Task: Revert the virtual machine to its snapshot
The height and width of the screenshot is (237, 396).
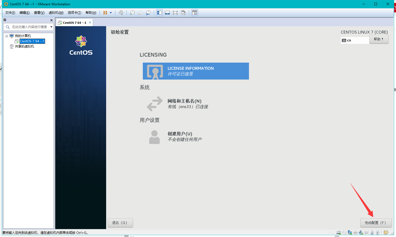Action: (140, 13)
